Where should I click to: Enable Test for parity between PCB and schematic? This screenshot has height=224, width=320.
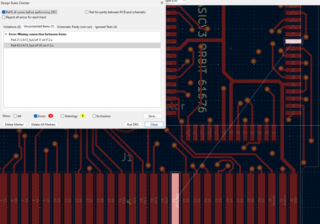87,12
